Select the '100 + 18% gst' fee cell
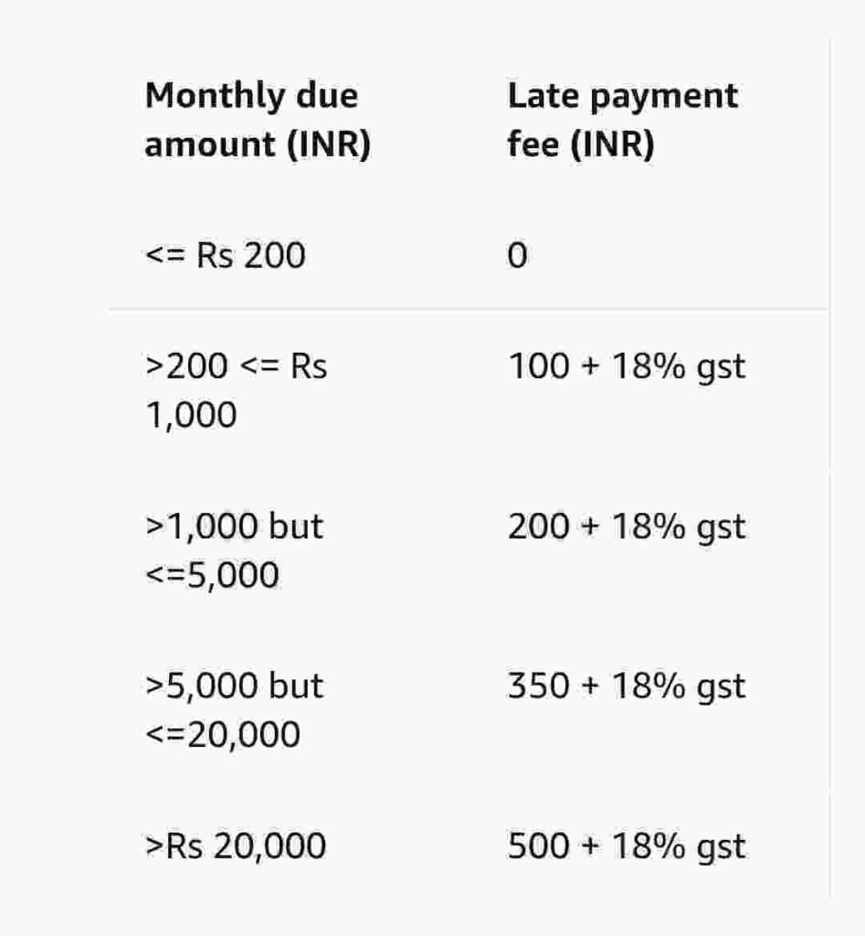This screenshot has height=936, width=865. 627,367
